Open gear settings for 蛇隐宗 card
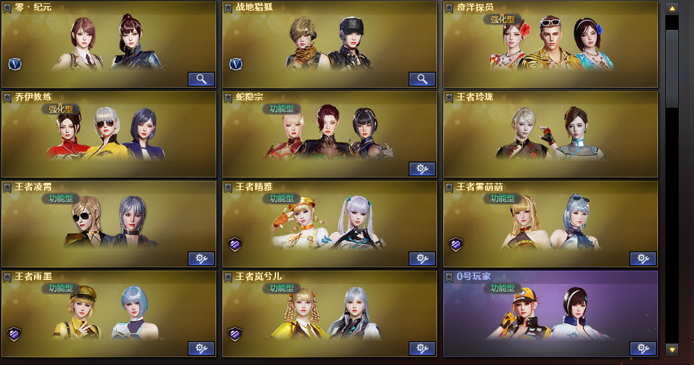 tap(422, 169)
